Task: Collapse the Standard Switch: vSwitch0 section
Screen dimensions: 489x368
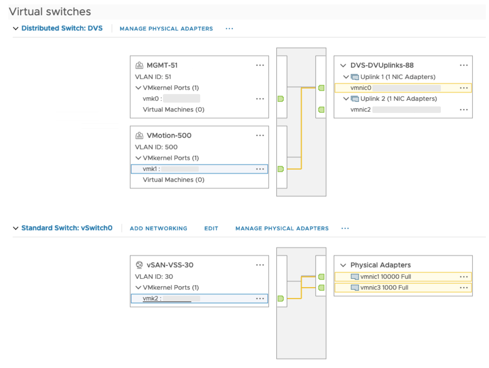Action: (x=16, y=228)
